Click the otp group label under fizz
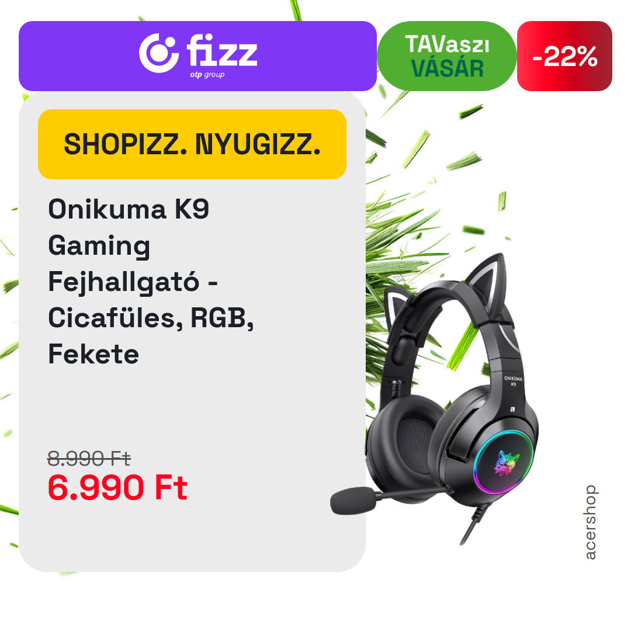 pyautogui.click(x=207, y=75)
